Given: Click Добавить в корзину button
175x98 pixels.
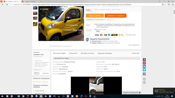Looking at the screenshot, I should click(x=115, y=16).
